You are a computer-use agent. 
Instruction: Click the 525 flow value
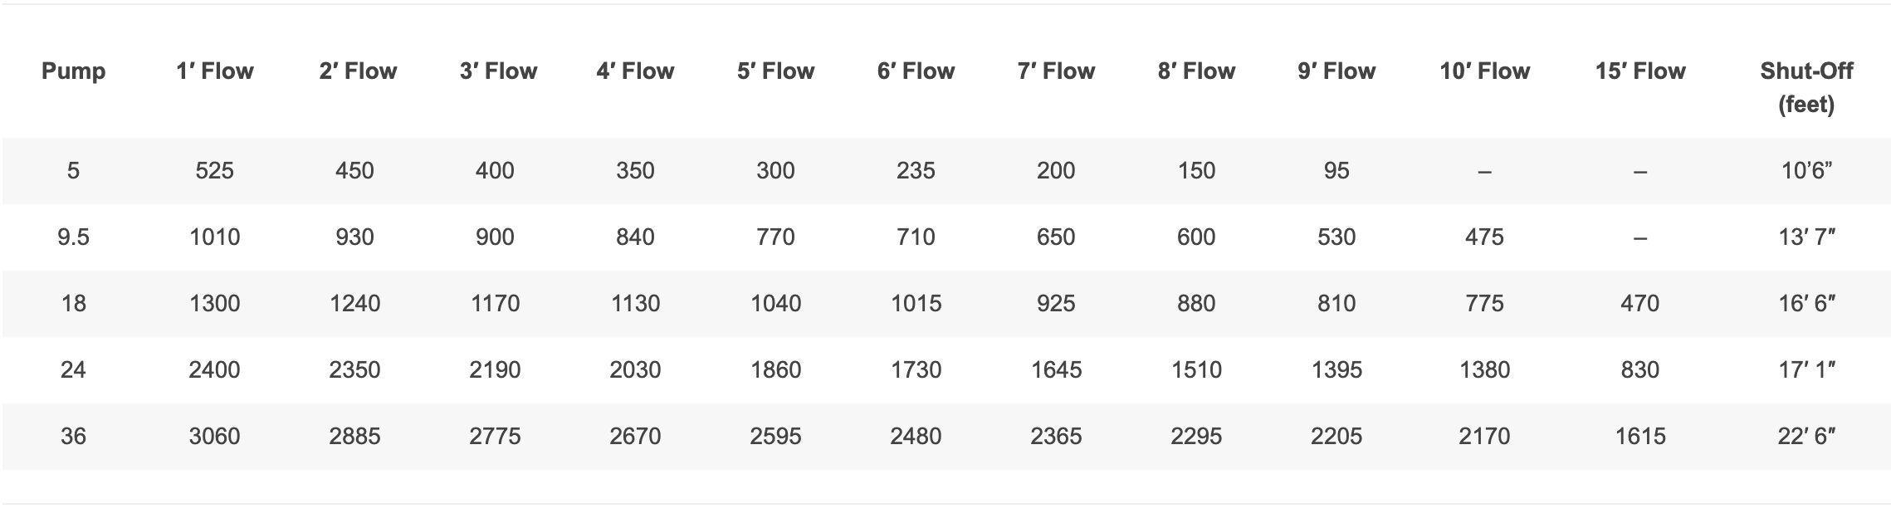tap(214, 171)
